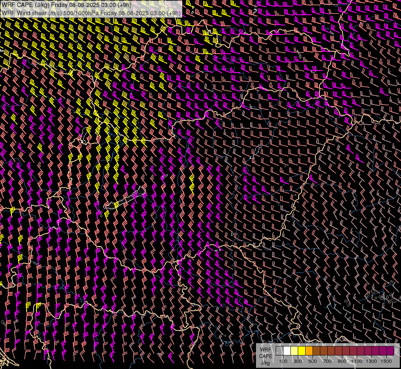This screenshot has width=401, height=369.
Task: Click the J/kg unit label in legend
Action: [x=265, y=363]
